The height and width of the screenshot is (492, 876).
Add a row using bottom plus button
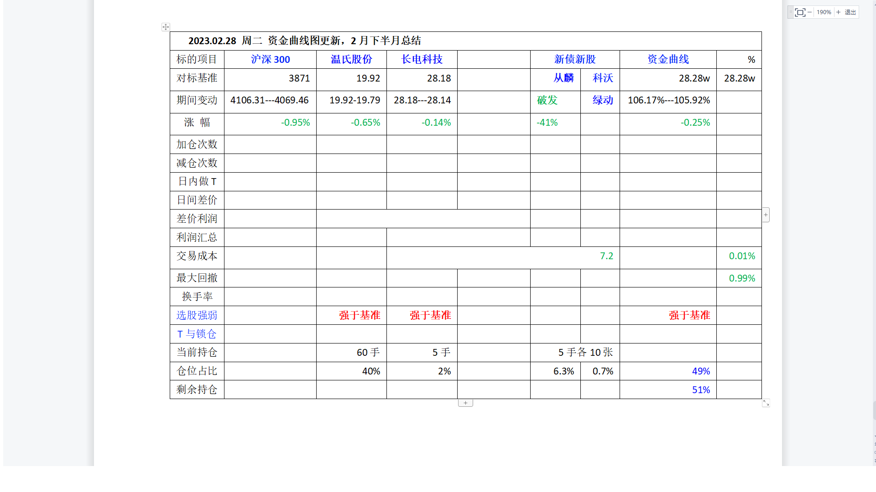tap(465, 403)
